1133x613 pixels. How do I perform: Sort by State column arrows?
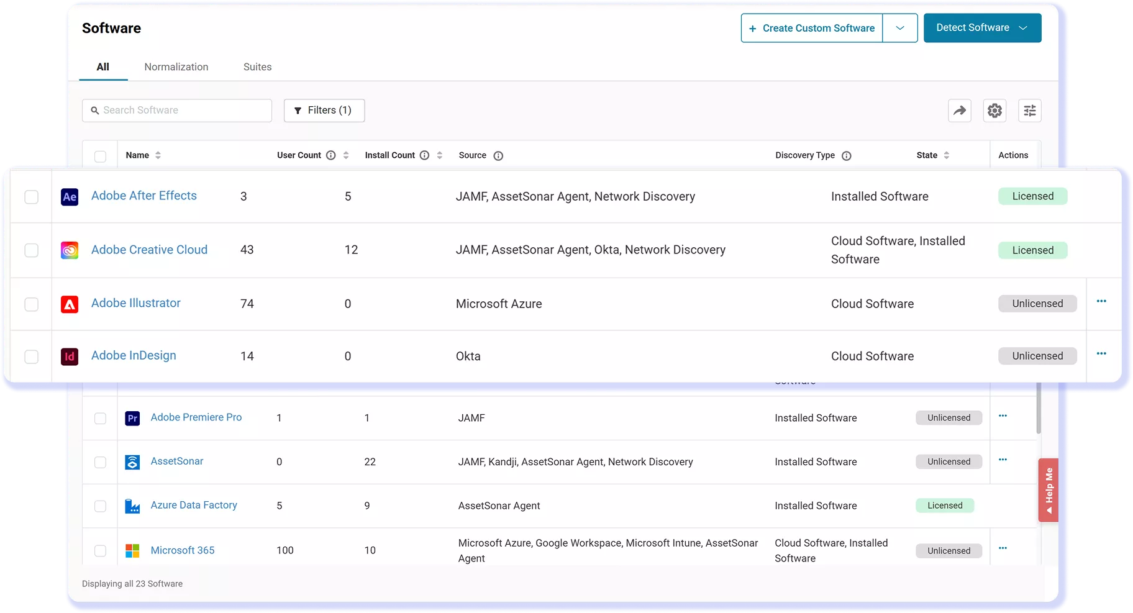coord(947,155)
